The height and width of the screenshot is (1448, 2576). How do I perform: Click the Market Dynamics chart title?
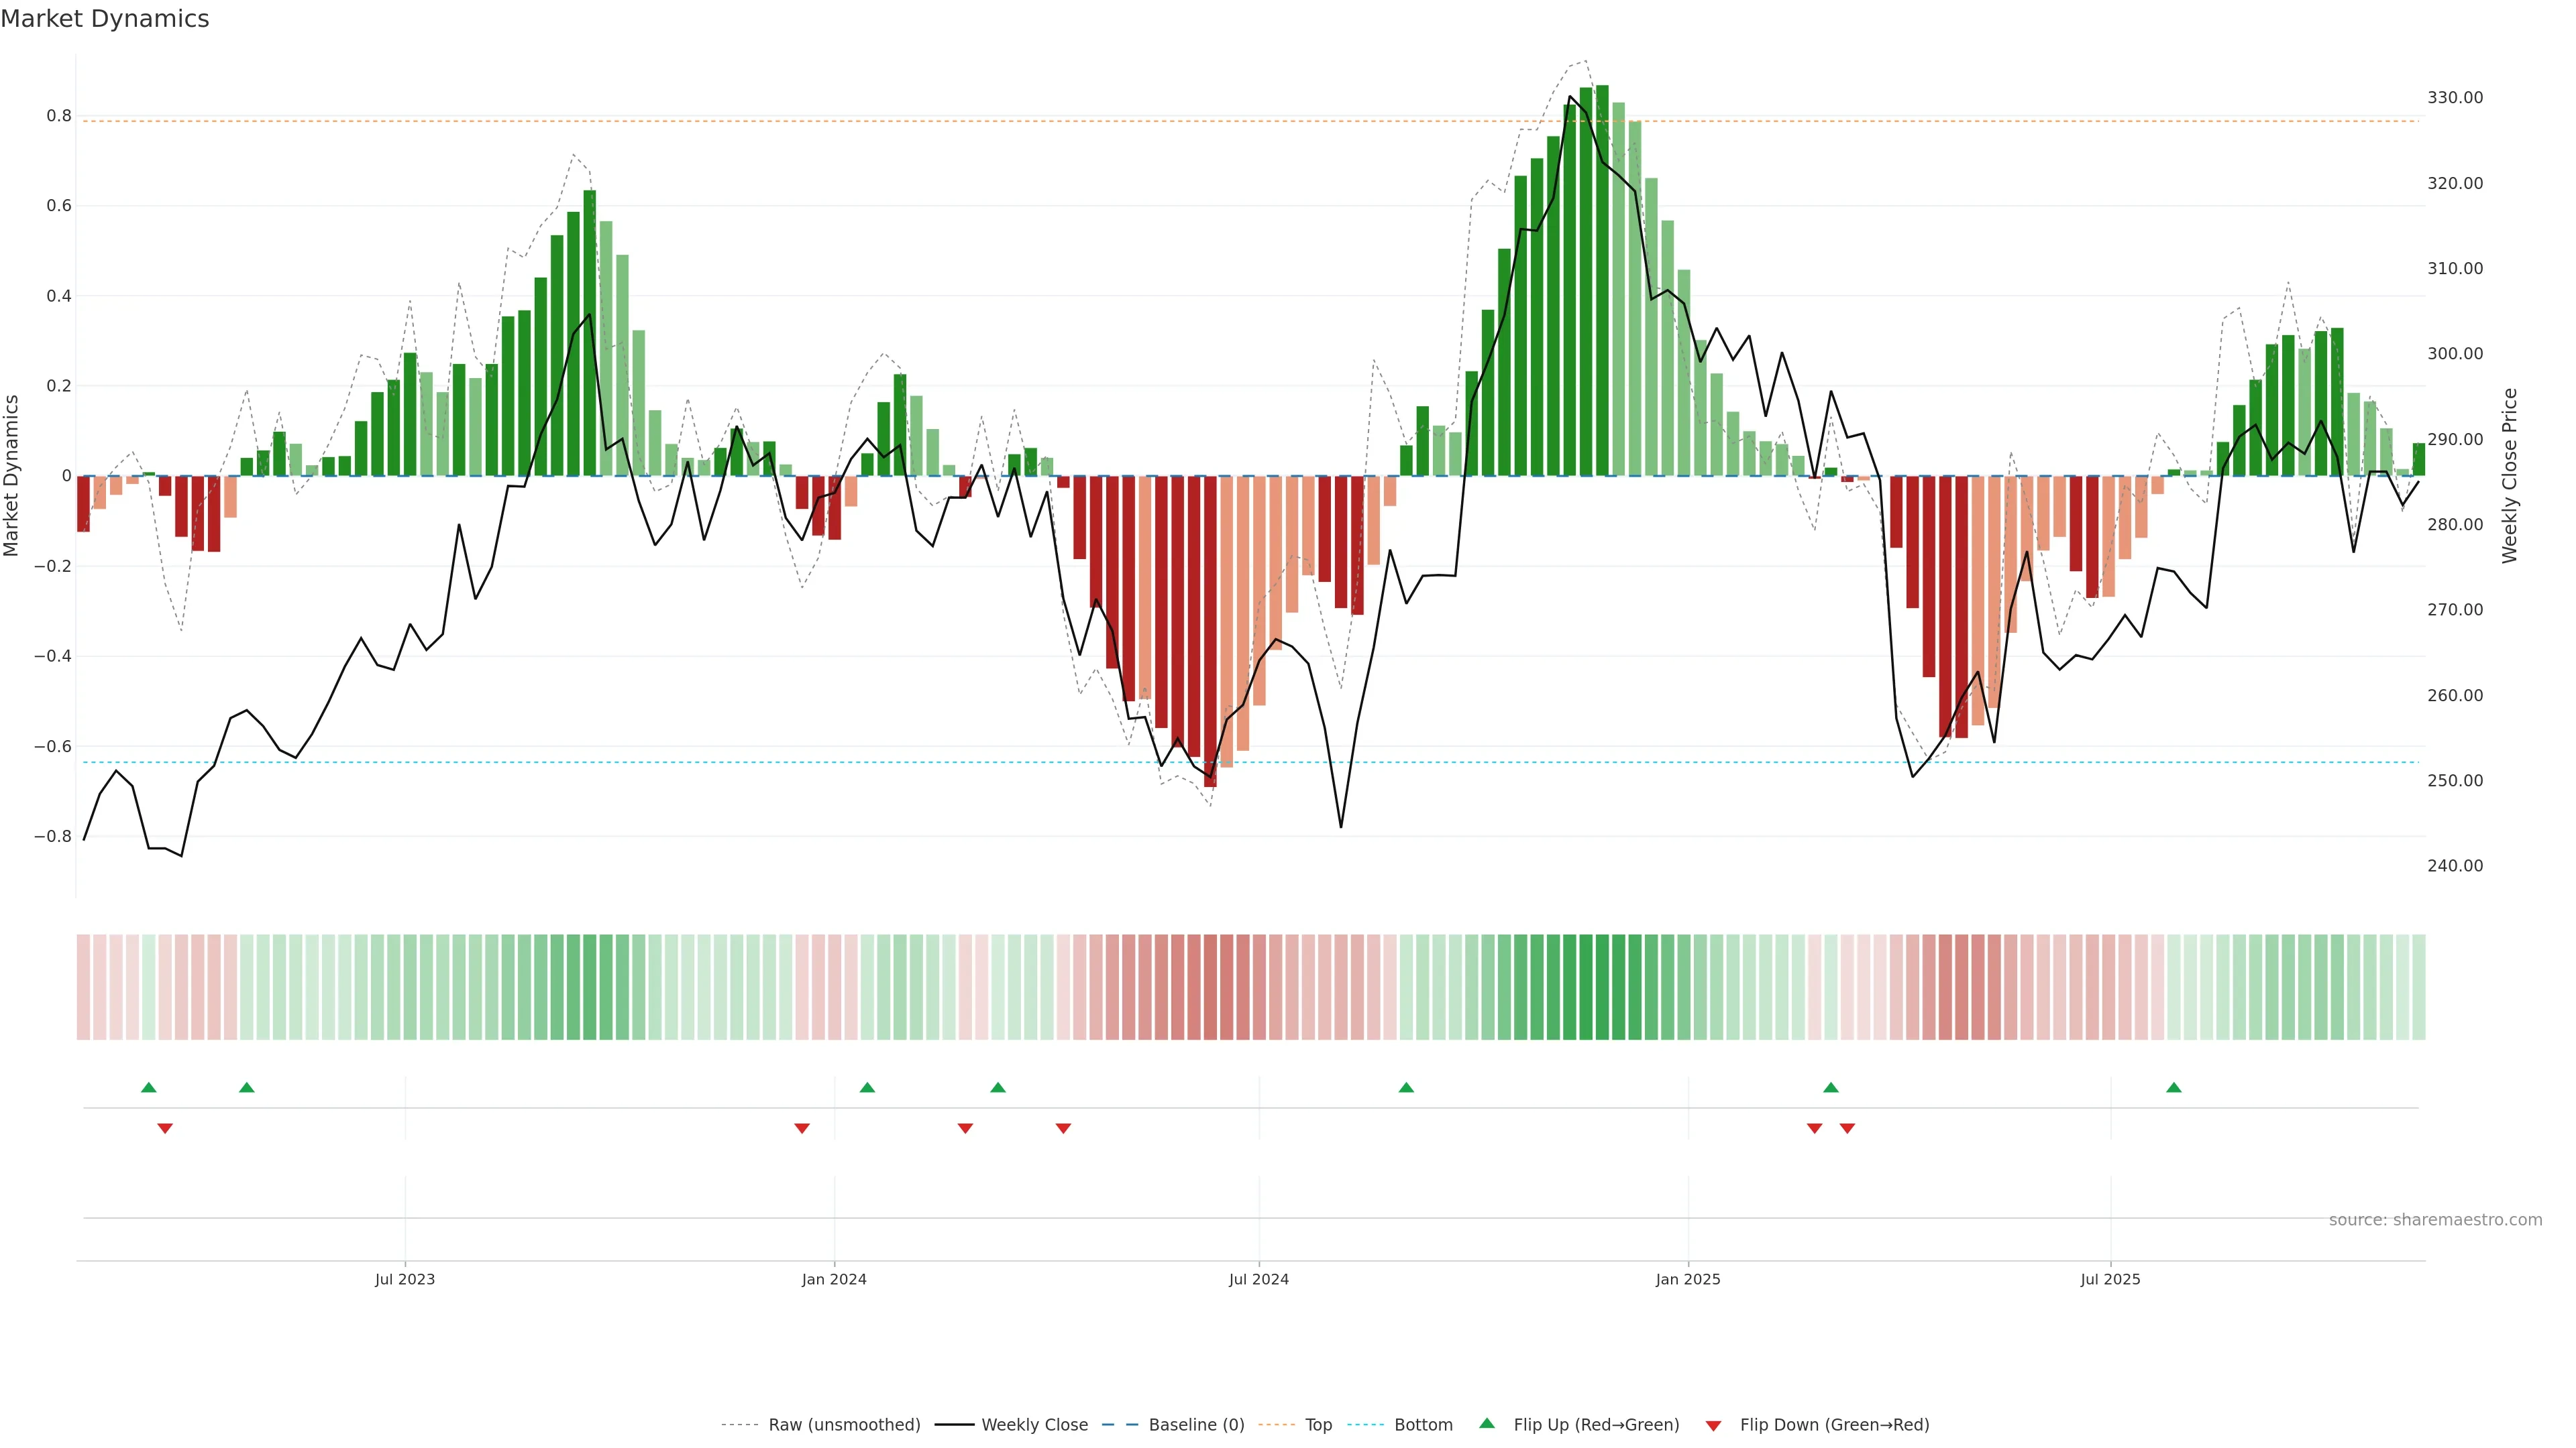coord(105,19)
